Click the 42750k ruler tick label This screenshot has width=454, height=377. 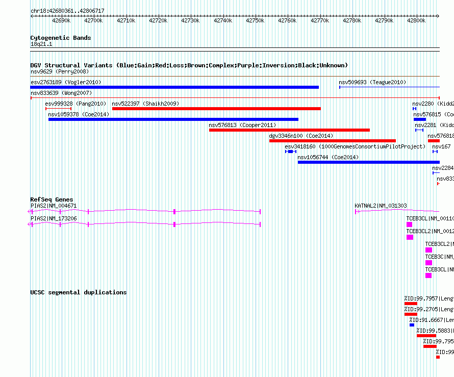click(x=255, y=20)
